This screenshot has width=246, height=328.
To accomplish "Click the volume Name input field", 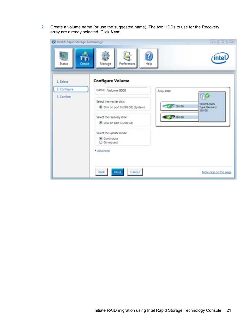I will [127, 90].
